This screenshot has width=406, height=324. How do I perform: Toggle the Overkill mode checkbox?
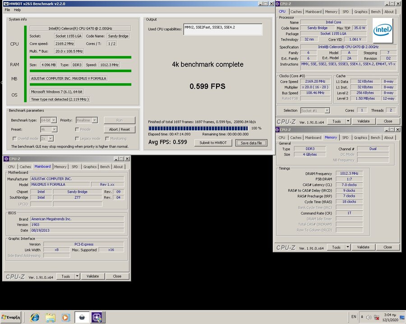click(x=14, y=139)
